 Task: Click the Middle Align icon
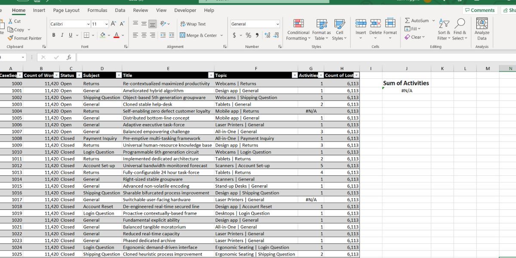click(x=144, y=24)
